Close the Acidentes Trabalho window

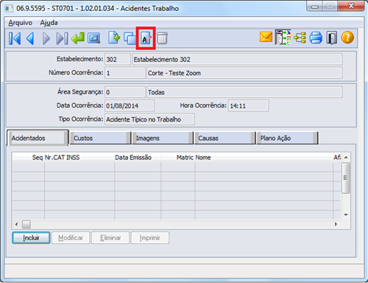tap(351, 7)
